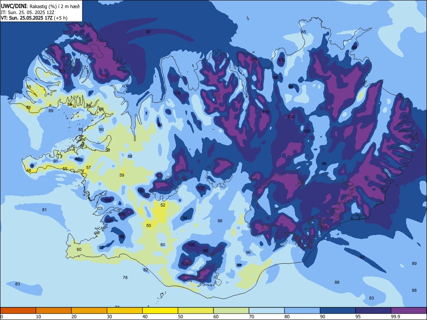Screen dimensions: 427x320
Task: Click the 94 humidity value on the map
Action: 185,218
